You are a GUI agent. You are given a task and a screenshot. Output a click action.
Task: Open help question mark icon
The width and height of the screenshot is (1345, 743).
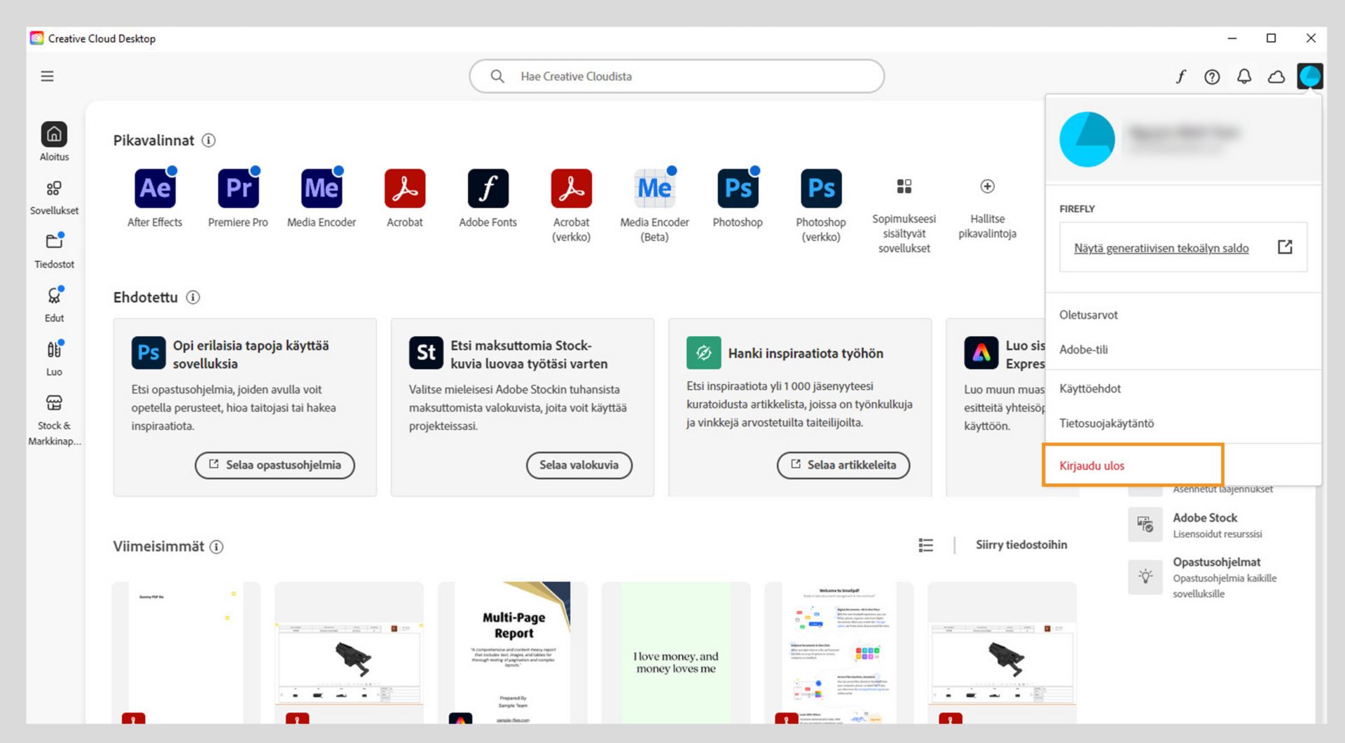click(x=1212, y=77)
